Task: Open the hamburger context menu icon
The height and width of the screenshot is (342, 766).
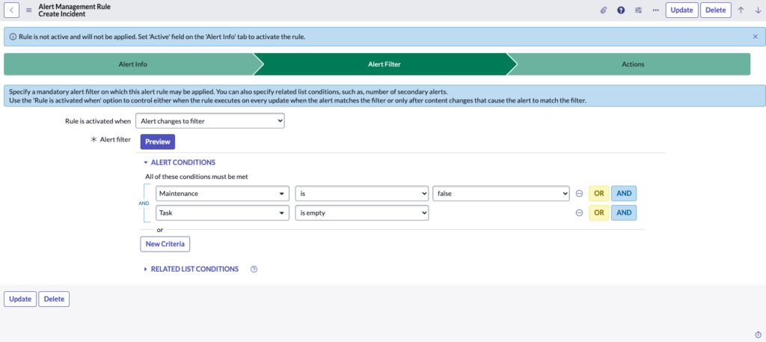Action: (29, 10)
